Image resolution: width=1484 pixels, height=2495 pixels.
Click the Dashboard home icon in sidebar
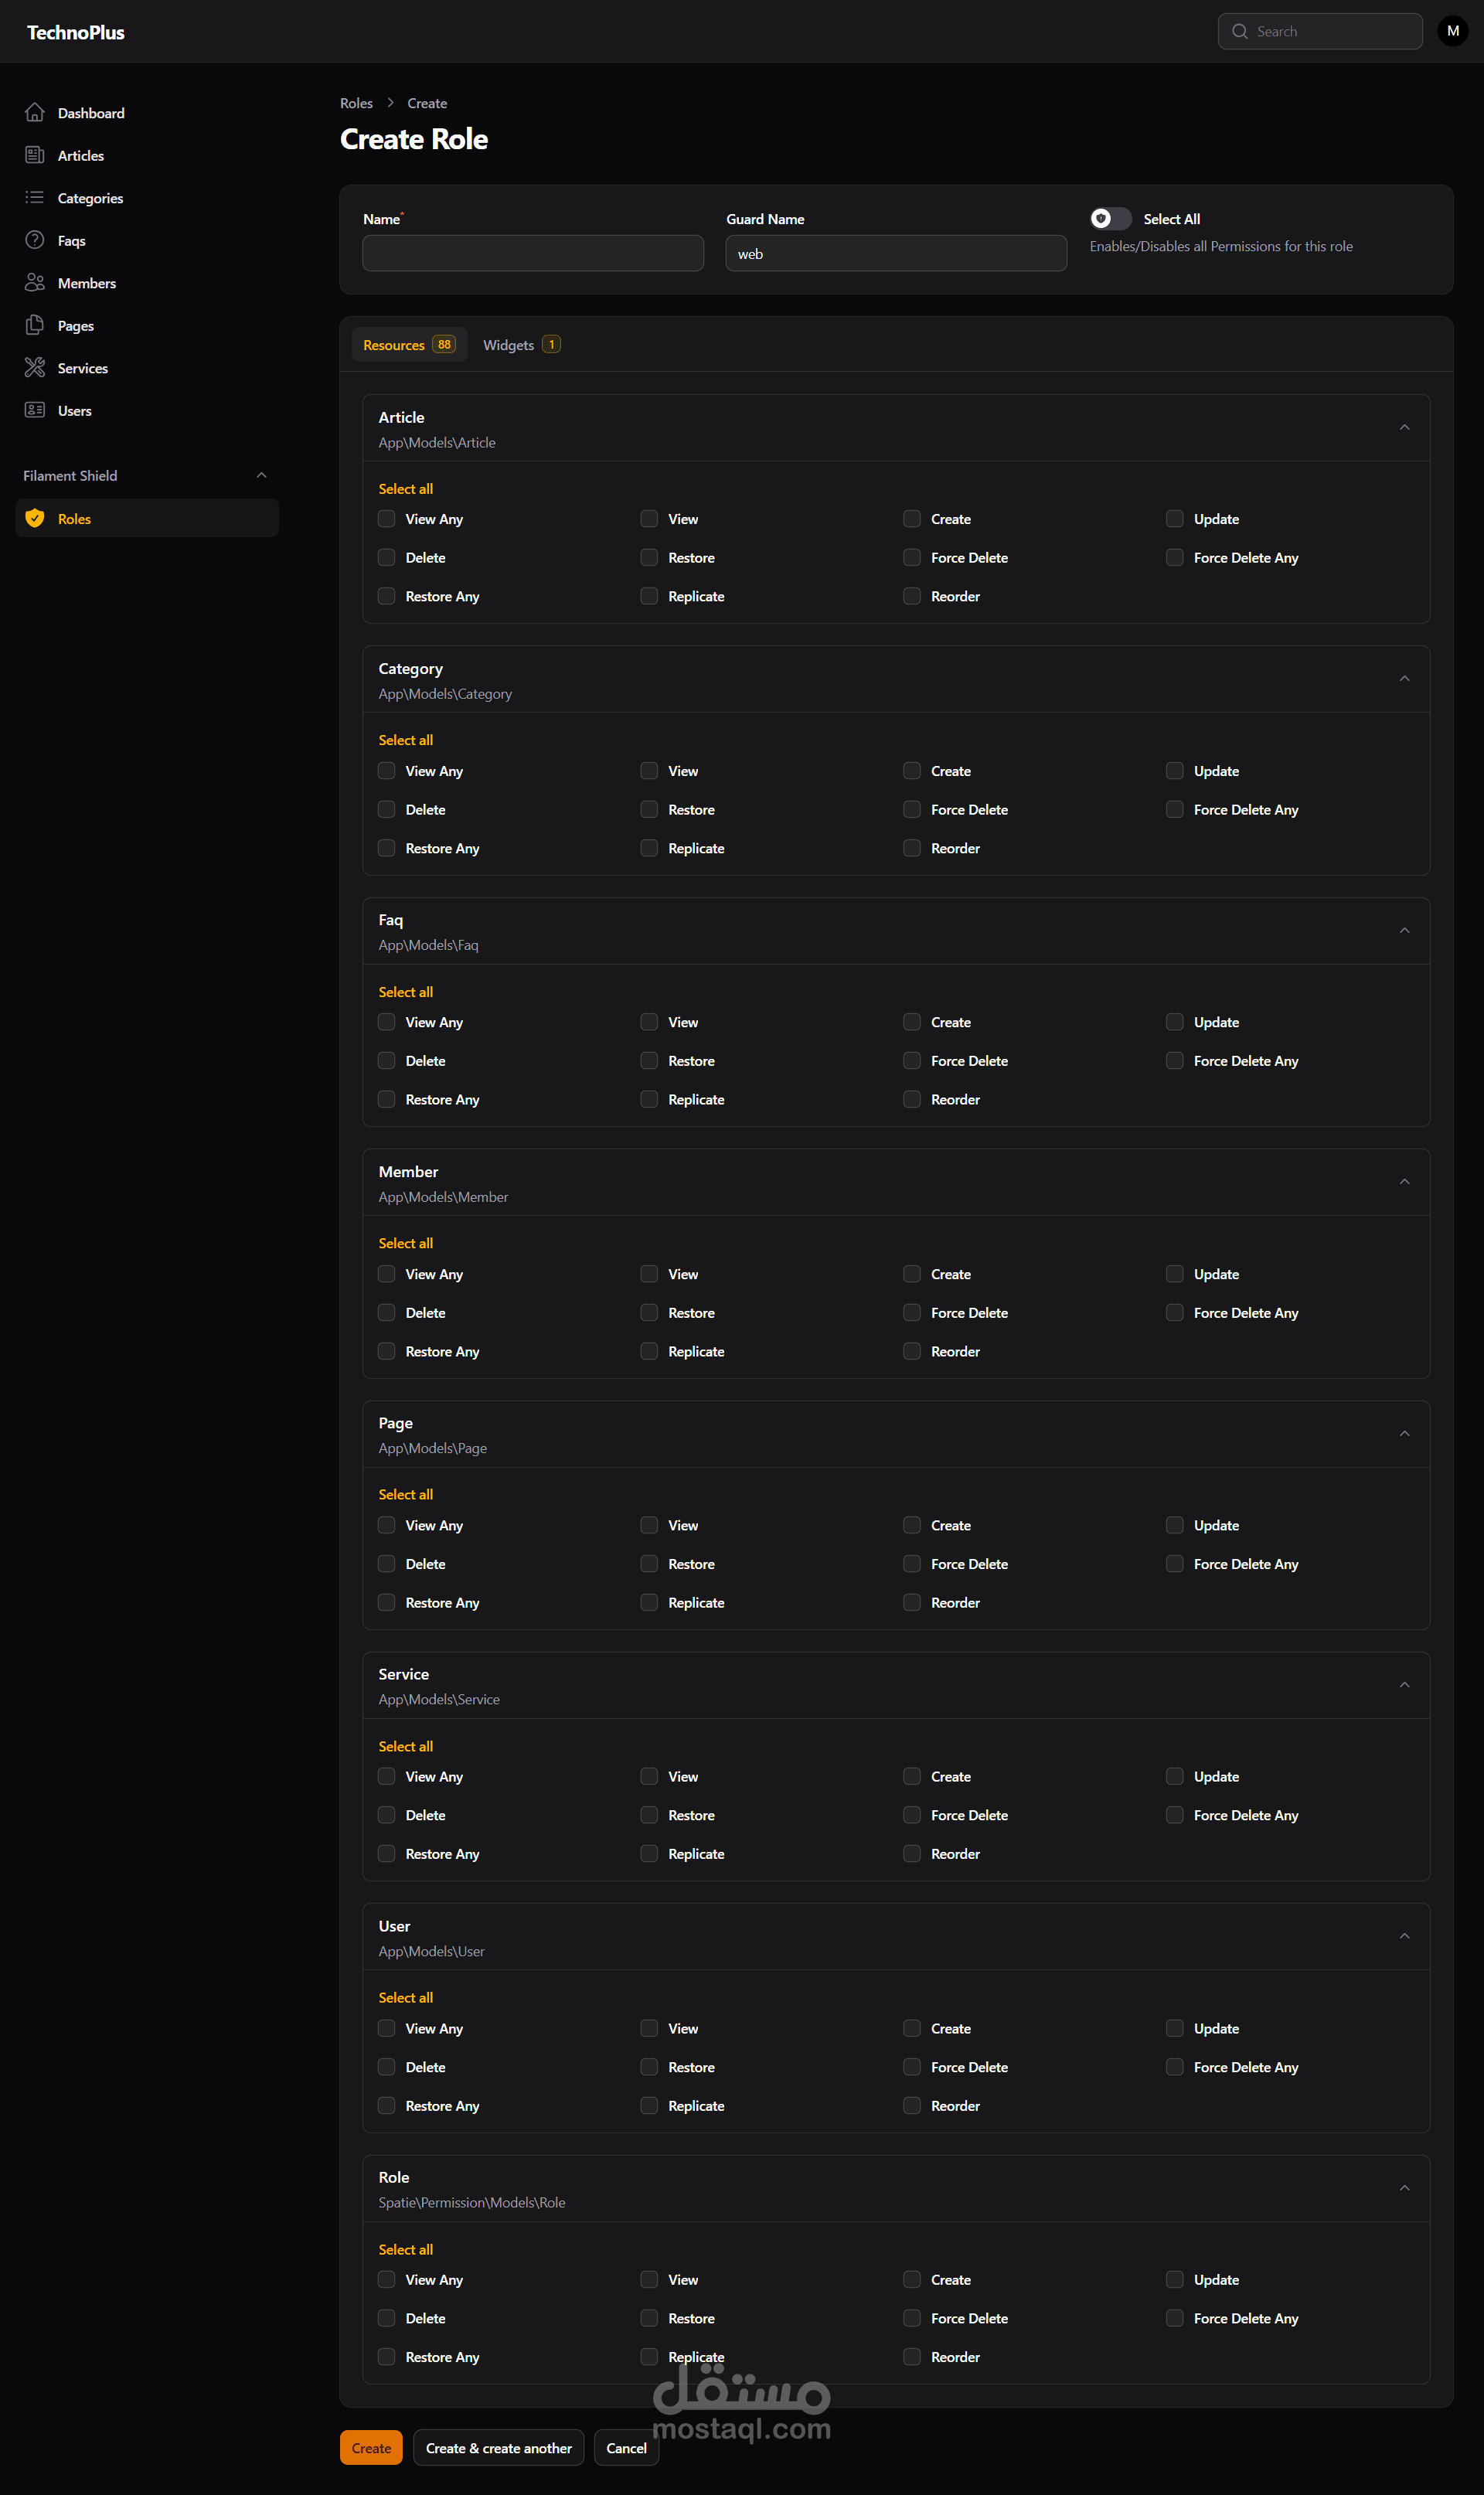(35, 113)
